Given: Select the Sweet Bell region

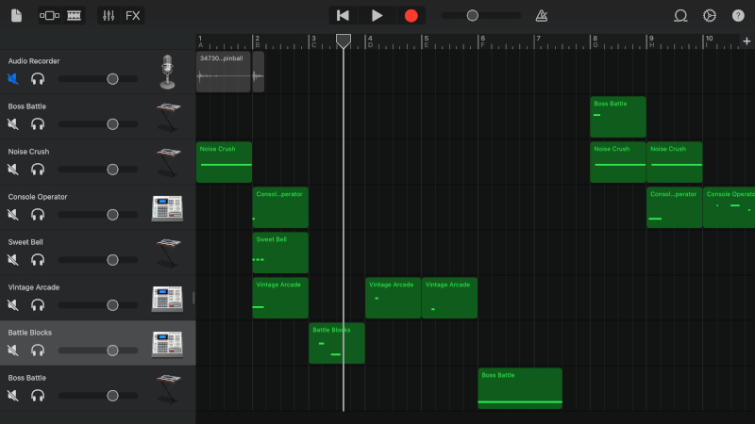Looking at the screenshot, I should point(280,253).
